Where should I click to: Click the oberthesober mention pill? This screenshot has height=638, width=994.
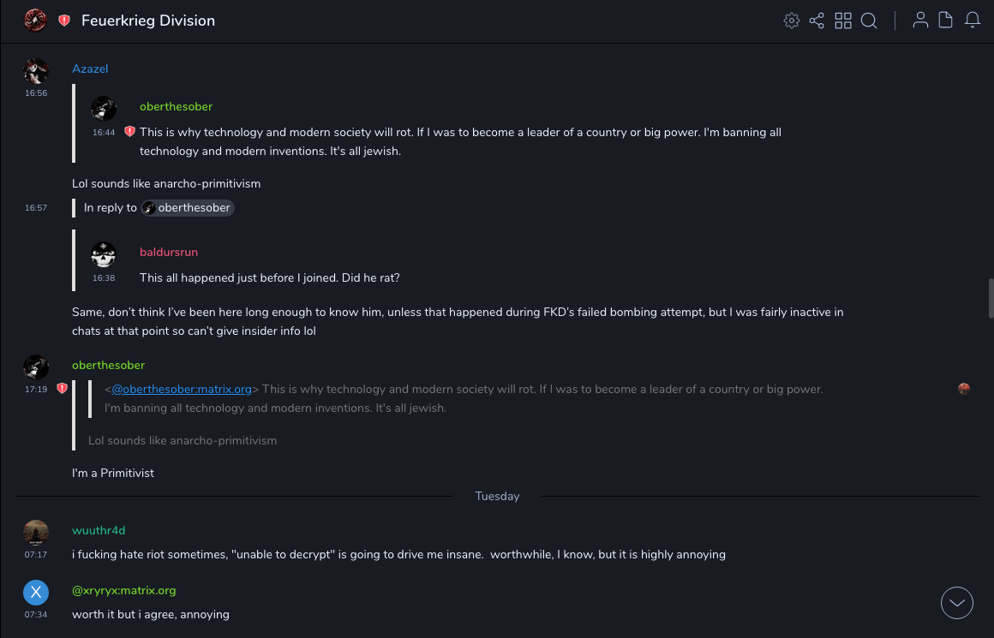[187, 208]
